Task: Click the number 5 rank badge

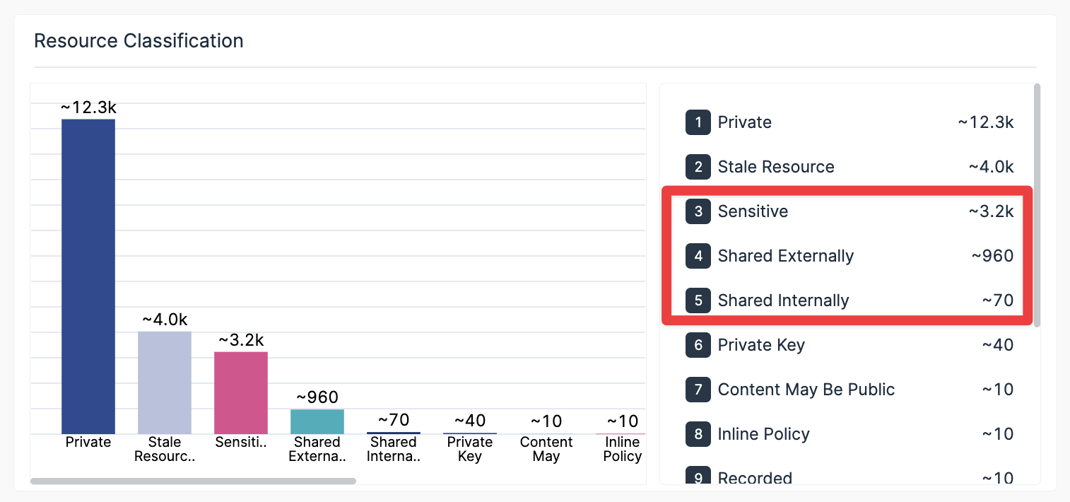Action: pyautogui.click(x=698, y=300)
